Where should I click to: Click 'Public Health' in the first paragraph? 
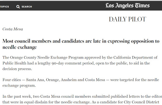pyautogui.click(x=14, y=63)
